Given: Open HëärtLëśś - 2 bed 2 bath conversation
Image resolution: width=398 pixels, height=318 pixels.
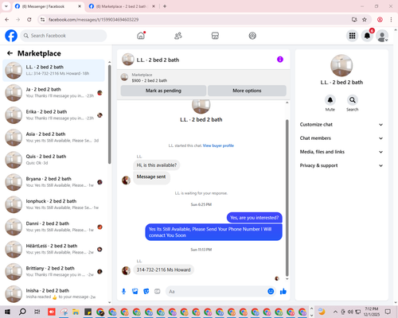Looking at the screenshot, I should [53, 249].
